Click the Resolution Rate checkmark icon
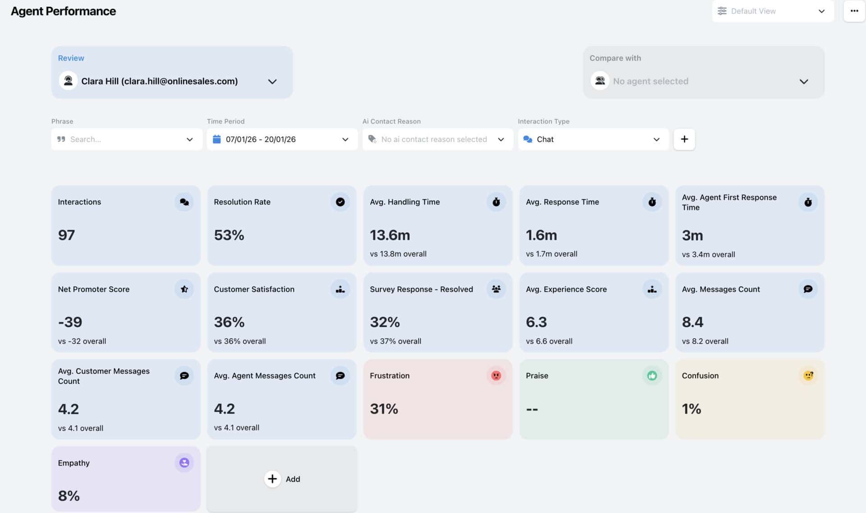The height and width of the screenshot is (513, 866). [x=340, y=202]
